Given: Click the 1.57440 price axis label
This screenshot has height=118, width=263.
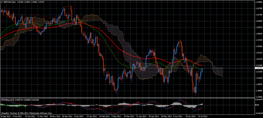Looking at the screenshot, I should pyautogui.click(x=259, y=40).
